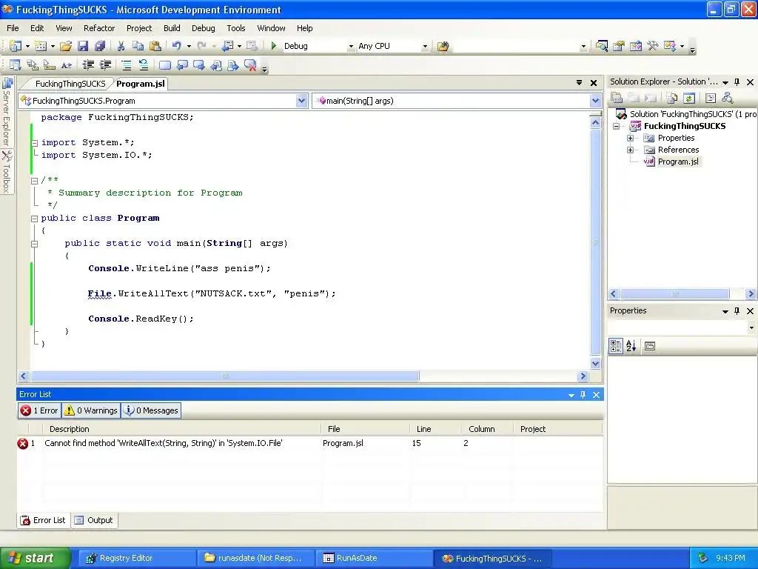Comment out the selected lines

126,65
